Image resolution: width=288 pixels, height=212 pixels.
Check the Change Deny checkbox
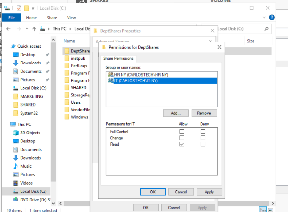(203, 138)
